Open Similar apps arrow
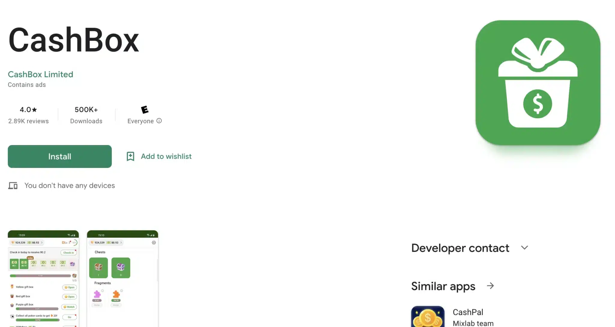Screen dimensions: 615x327 click(x=490, y=286)
